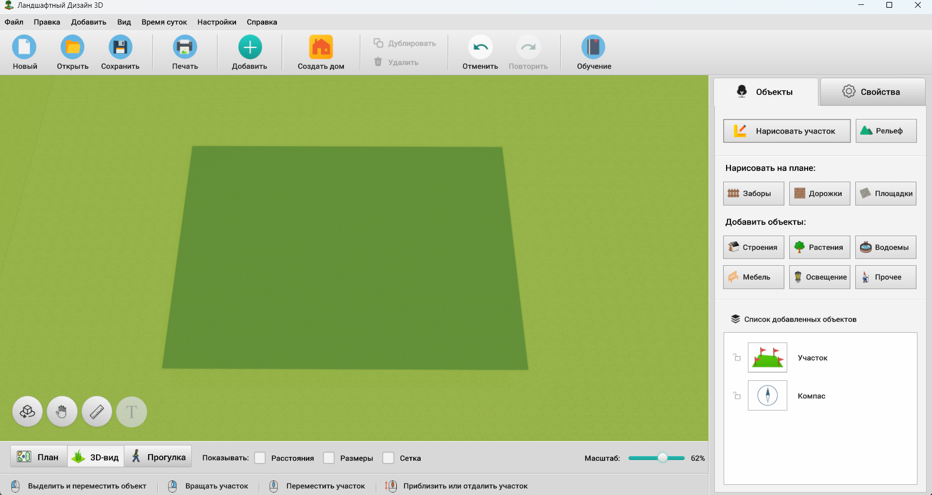The width and height of the screenshot is (932, 495).
Task: Click the Сохранить floppy disk icon
Action: [x=120, y=48]
